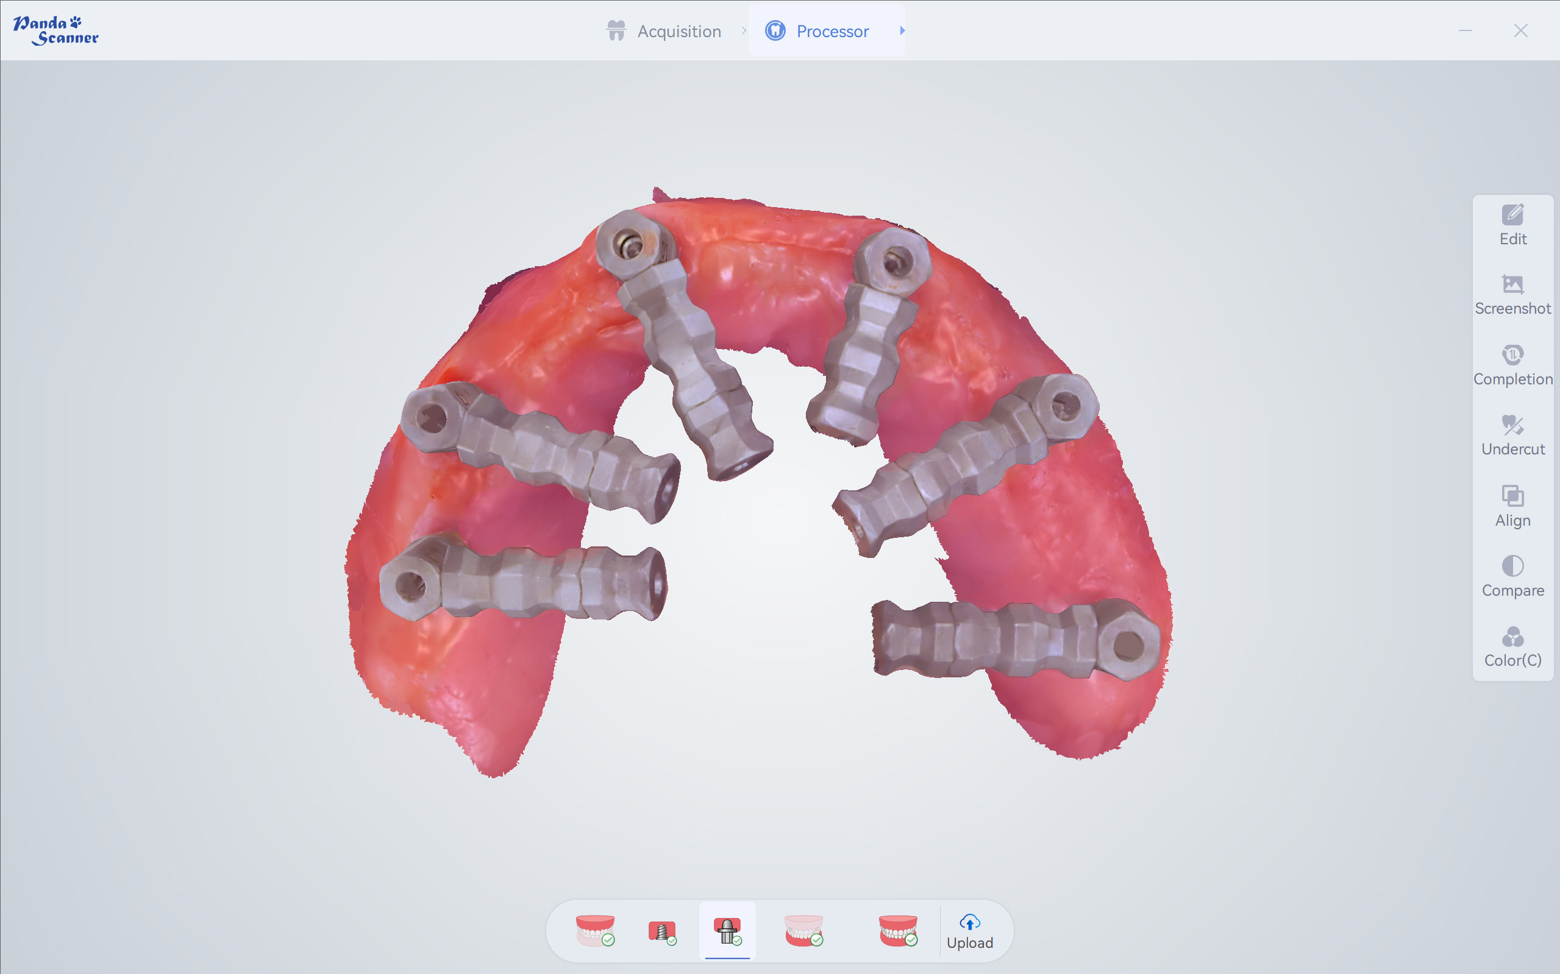
Task: Select the Processor step
Action: coord(817,31)
